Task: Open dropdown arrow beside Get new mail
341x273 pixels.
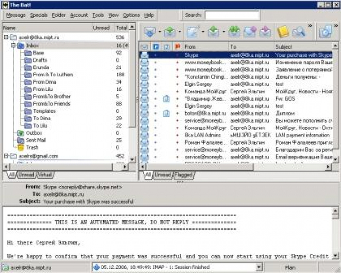Action: [x=159, y=32]
